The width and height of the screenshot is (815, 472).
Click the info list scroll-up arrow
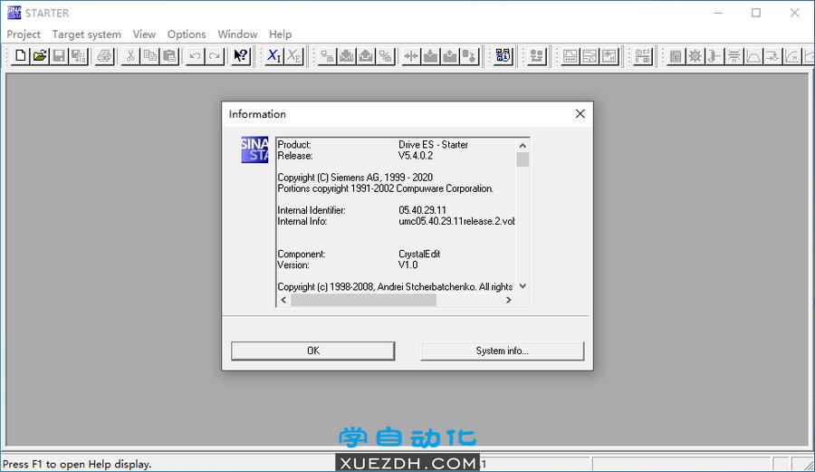pos(523,146)
